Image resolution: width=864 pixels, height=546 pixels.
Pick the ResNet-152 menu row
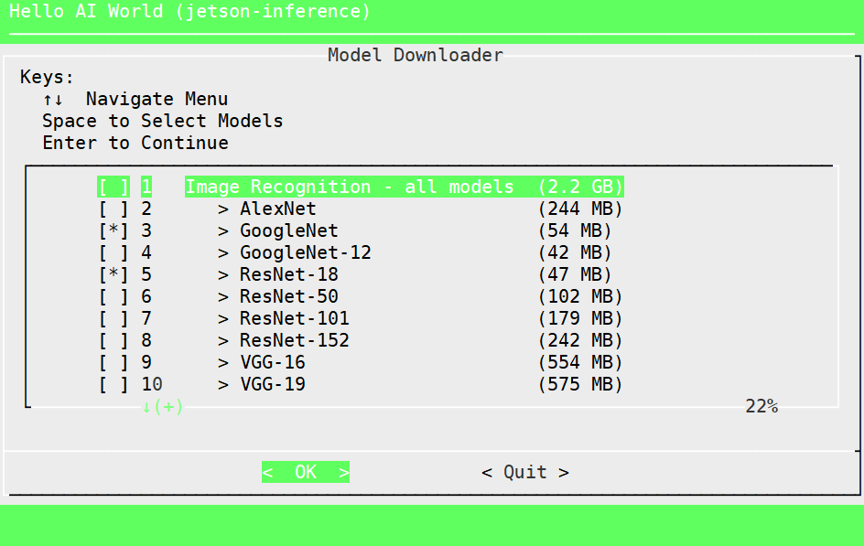295,340
